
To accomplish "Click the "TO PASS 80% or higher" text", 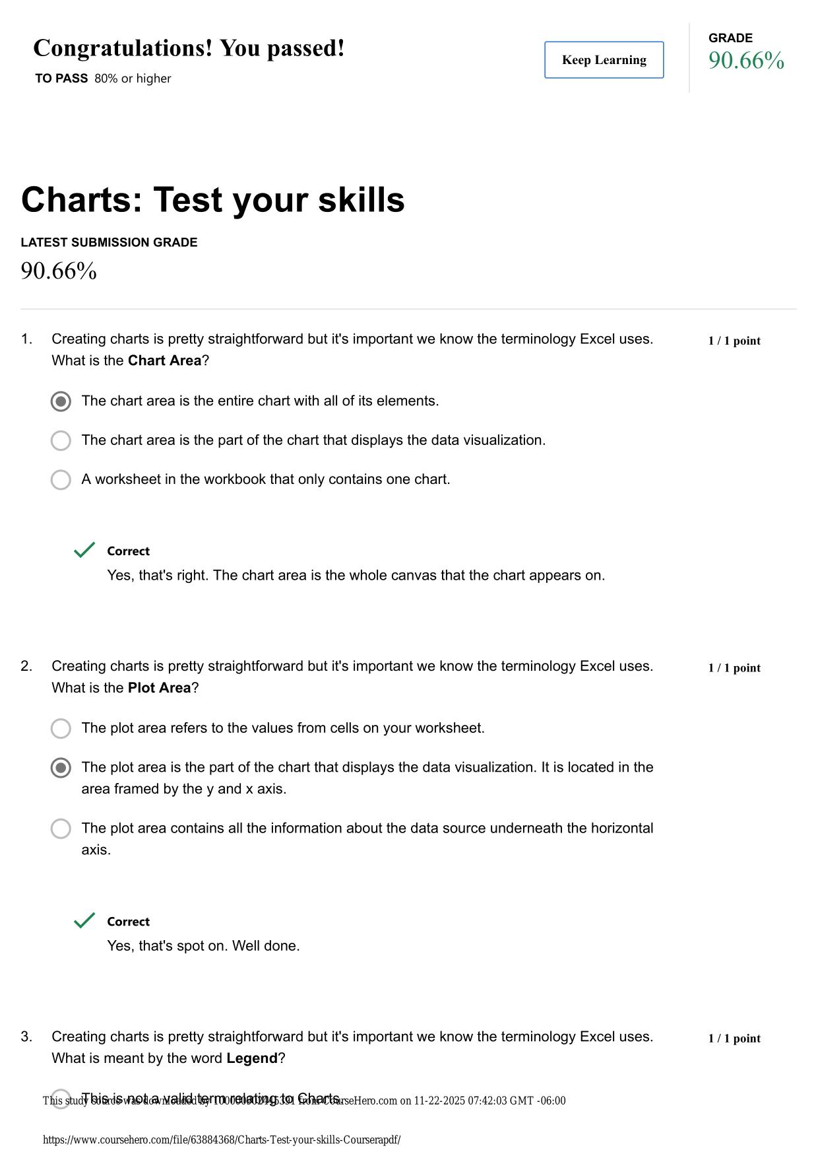I will click(103, 79).
